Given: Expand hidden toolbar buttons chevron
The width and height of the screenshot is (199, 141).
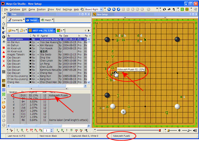Looking at the screenshot, I should (157, 8).
